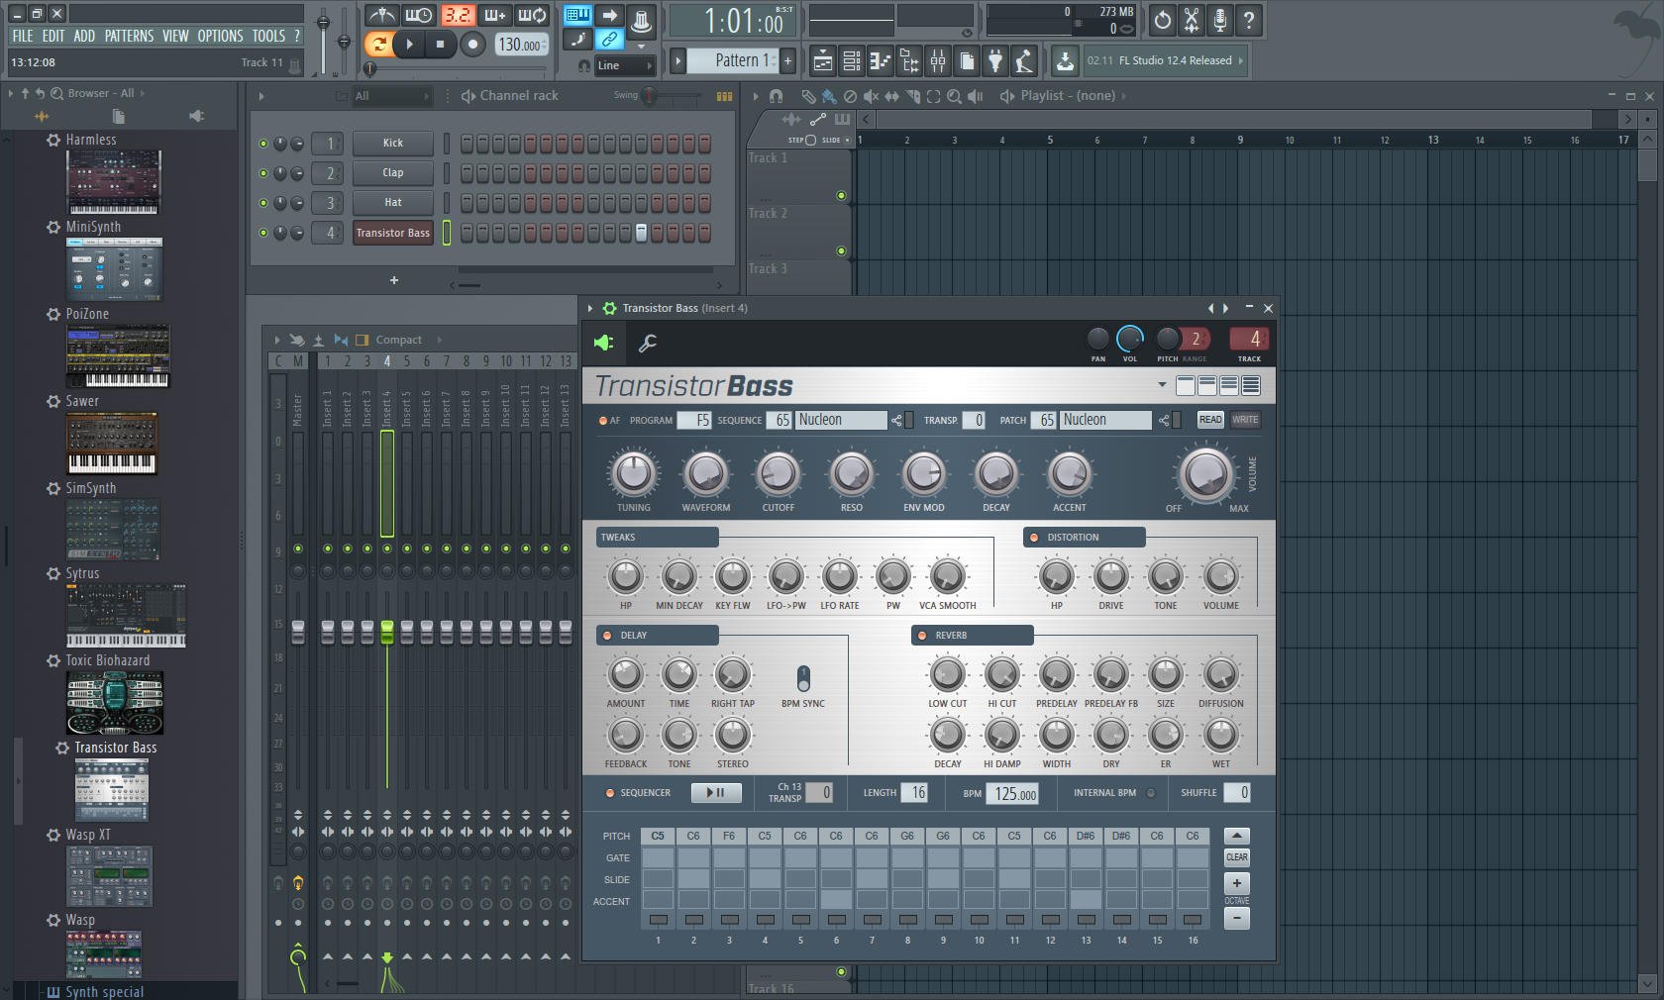Click the one-click audio recording microphone icon

(x=1220, y=20)
